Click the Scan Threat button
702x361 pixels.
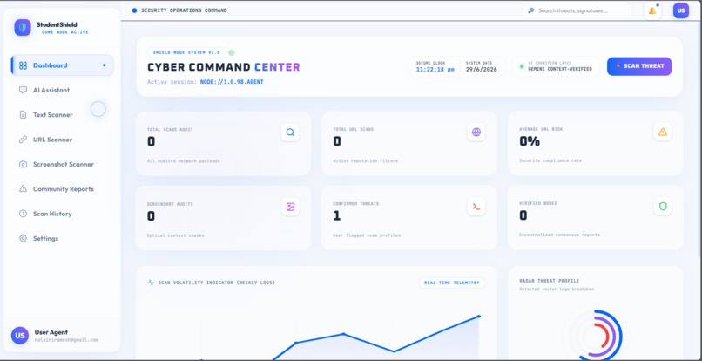pos(639,66)
